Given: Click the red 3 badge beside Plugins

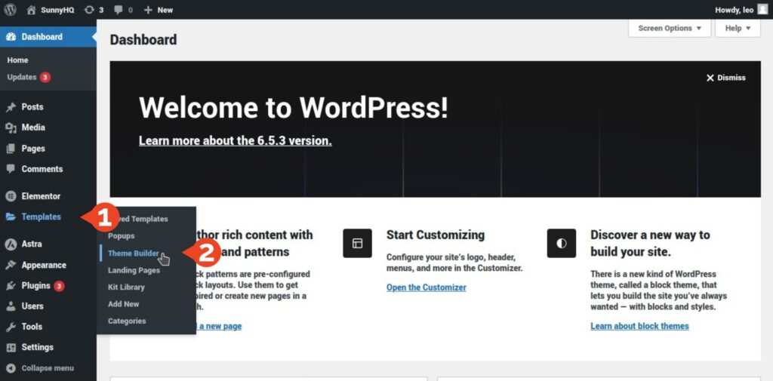Looking at the screenshot, I should [x=59, y=286].
